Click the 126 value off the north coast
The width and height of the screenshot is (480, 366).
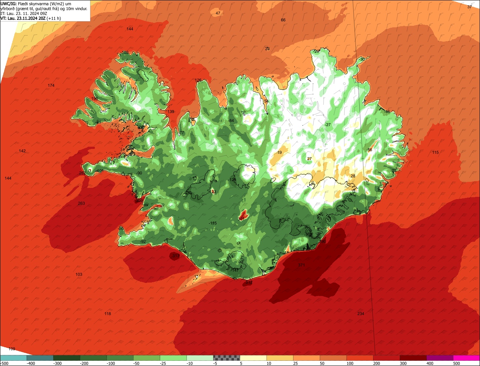coord(198,80)
